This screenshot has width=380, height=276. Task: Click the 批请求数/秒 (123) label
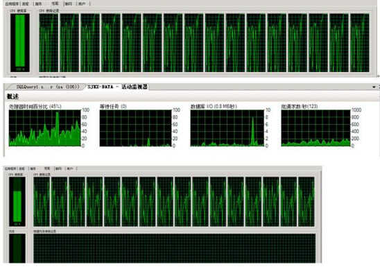tap(300, 106)
